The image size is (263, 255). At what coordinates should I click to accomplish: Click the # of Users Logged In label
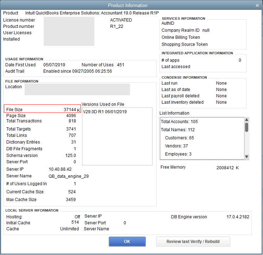coord(26,184)
